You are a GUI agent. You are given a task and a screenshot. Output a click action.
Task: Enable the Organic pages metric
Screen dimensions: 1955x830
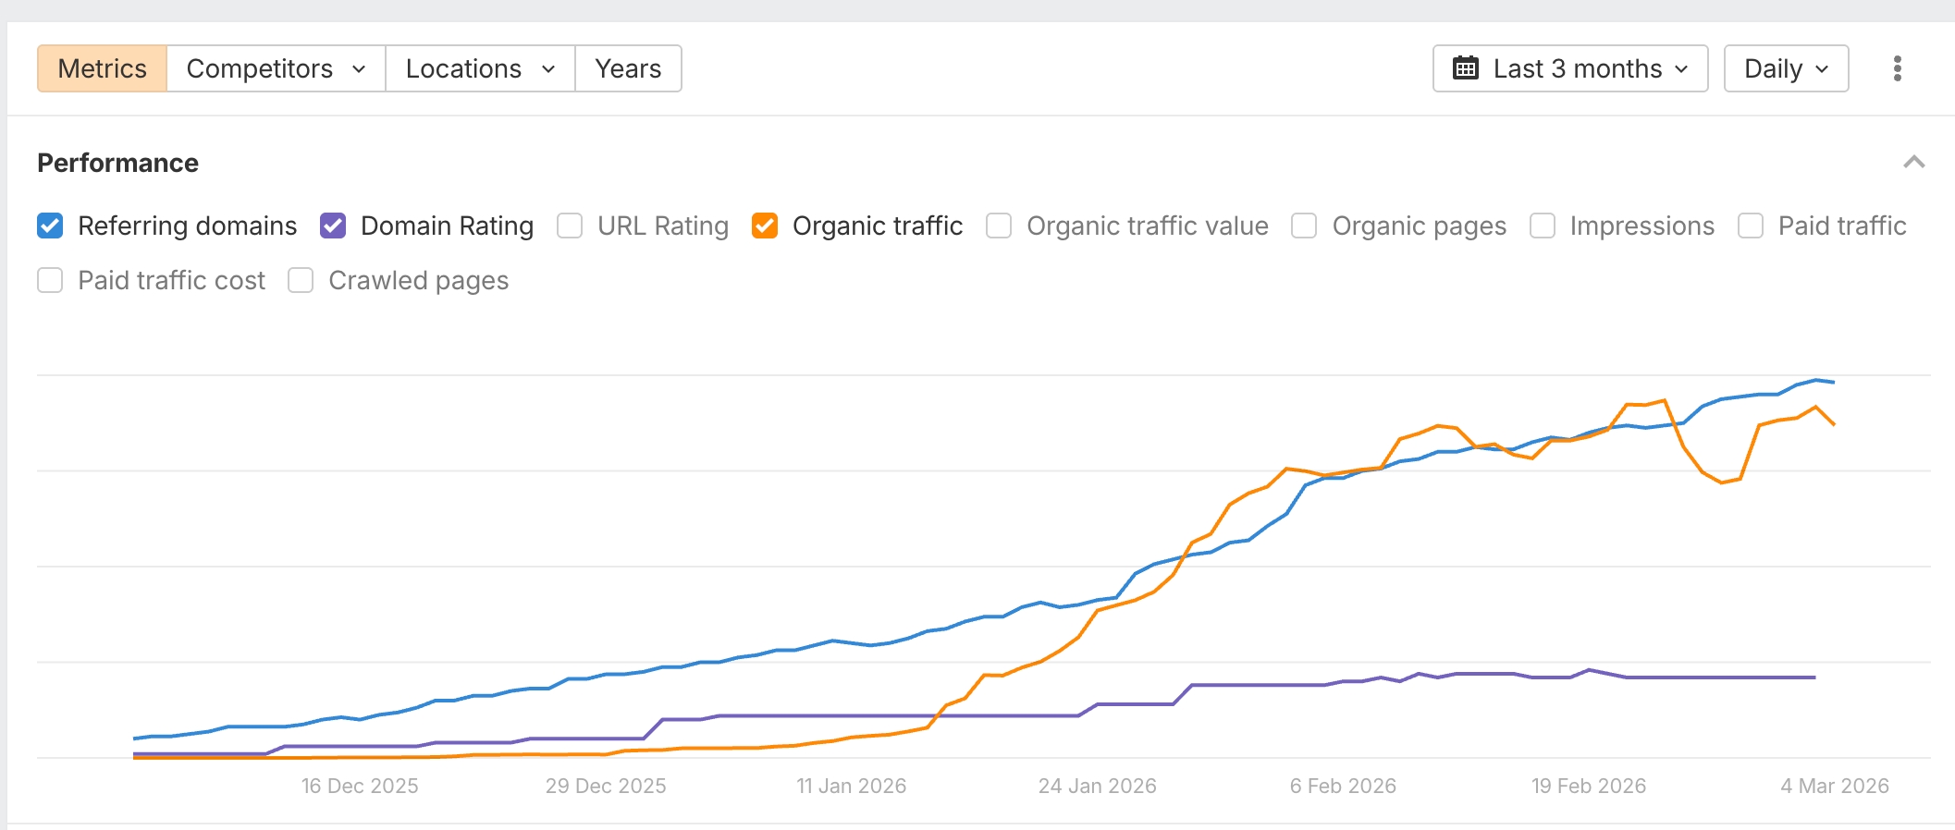click(x=1304, y=226)
